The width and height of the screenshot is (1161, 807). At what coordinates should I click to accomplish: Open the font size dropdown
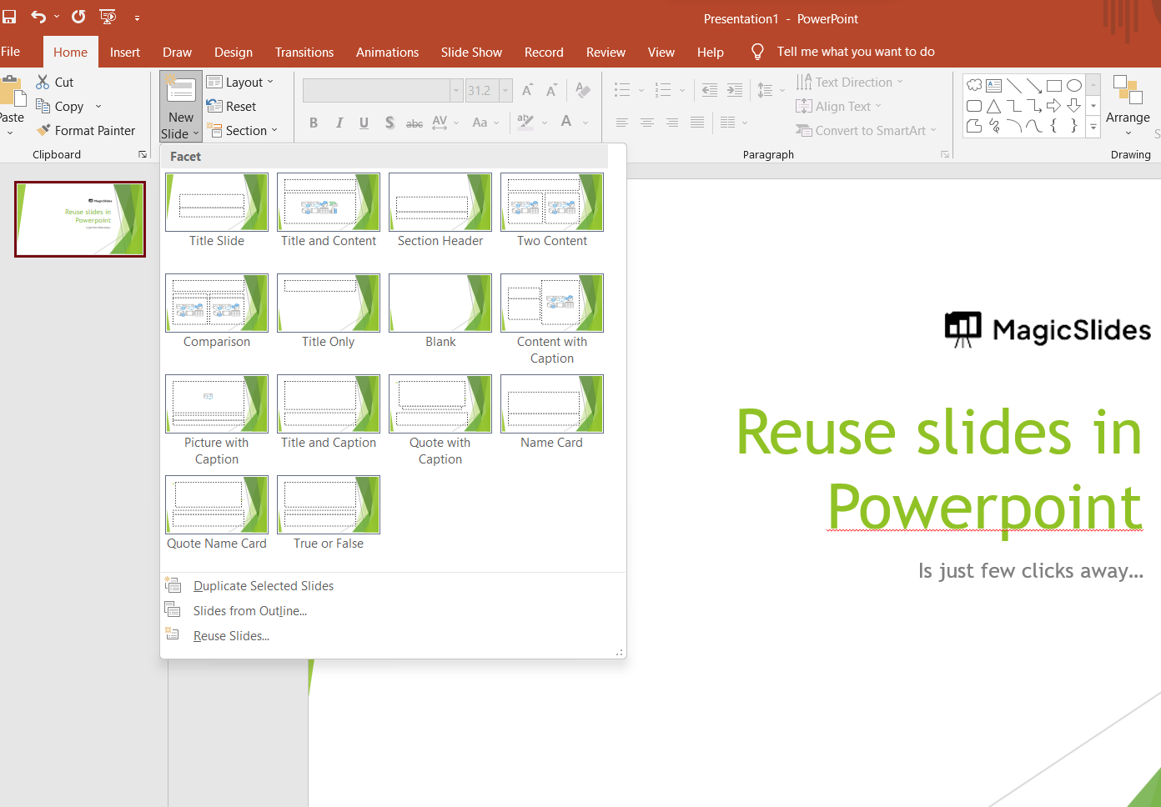(x=505, y=90)
